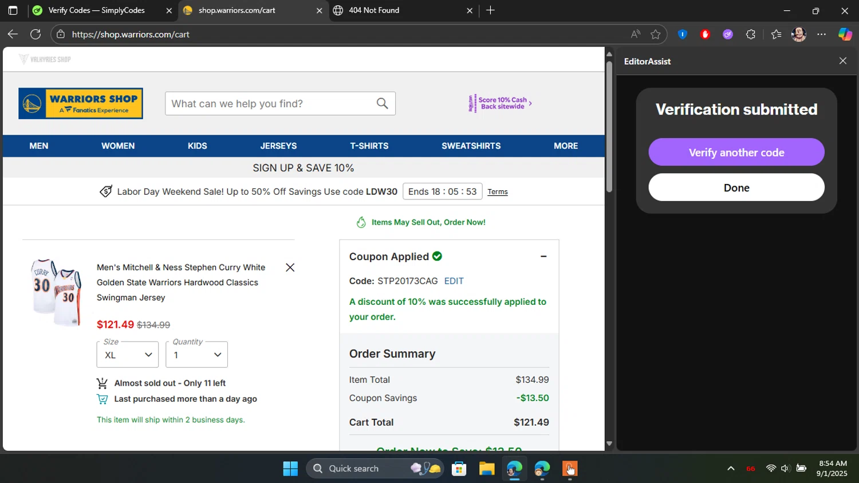Open Read aloud icon in address bar
The height and width of the screenshot is (483, 859).
click(636, 34)
